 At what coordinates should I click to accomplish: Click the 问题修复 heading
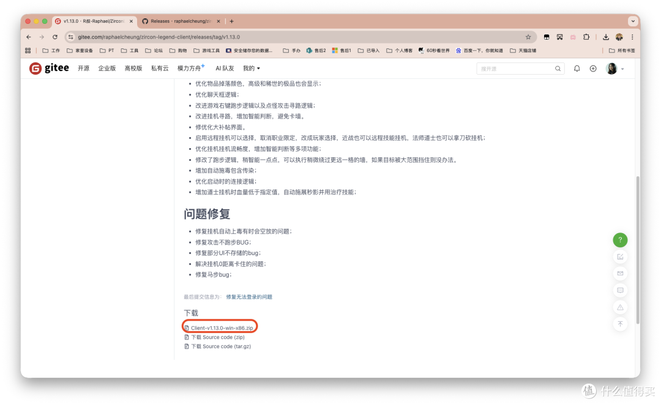pos(207,214)
